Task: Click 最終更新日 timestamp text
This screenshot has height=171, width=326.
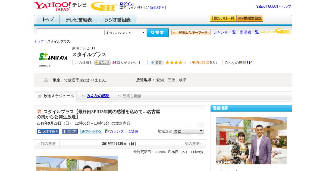Action: click(168, 152)
